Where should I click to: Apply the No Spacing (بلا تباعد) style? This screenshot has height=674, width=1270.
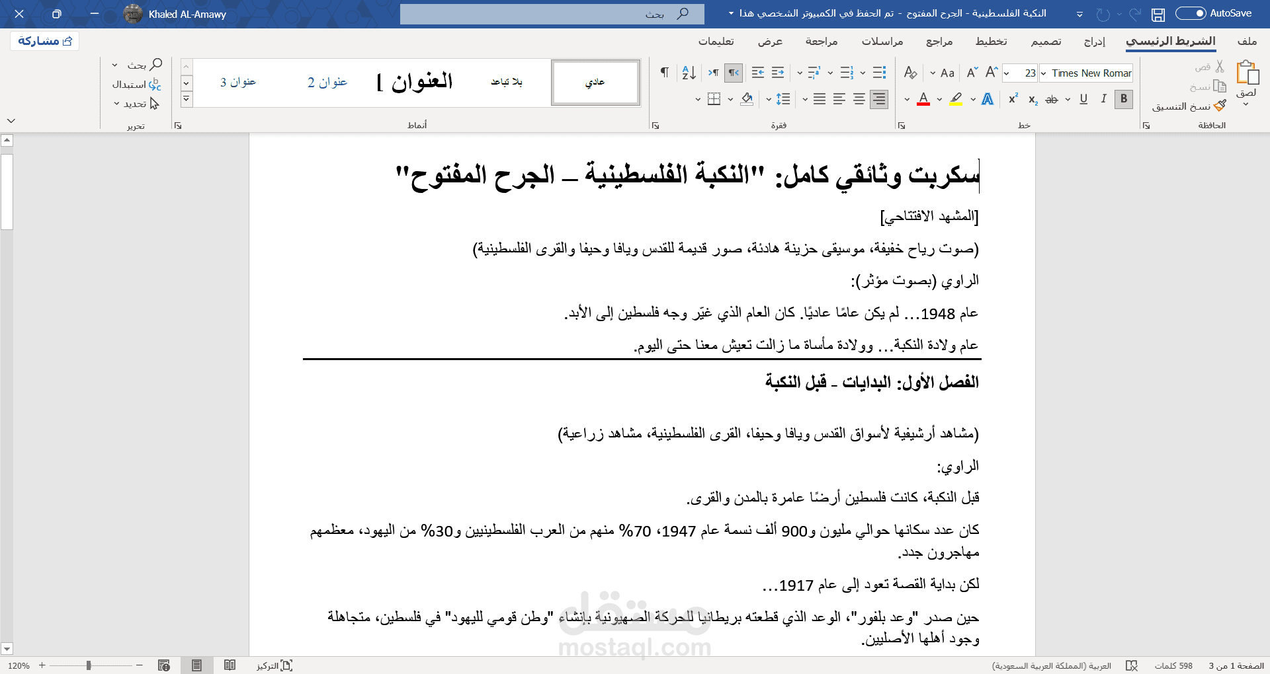tap(507, 82)
